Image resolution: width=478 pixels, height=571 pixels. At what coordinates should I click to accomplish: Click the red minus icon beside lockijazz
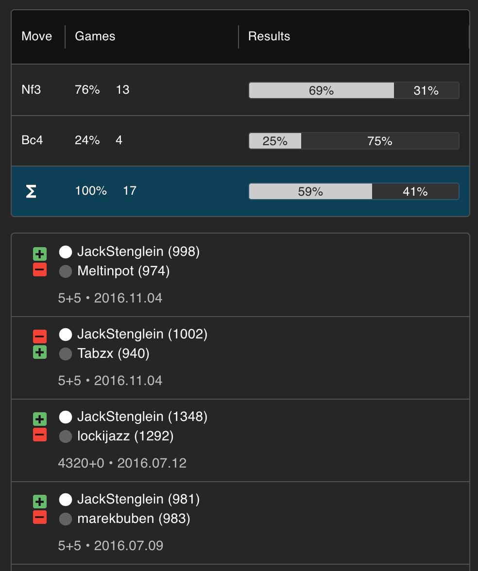40,435
